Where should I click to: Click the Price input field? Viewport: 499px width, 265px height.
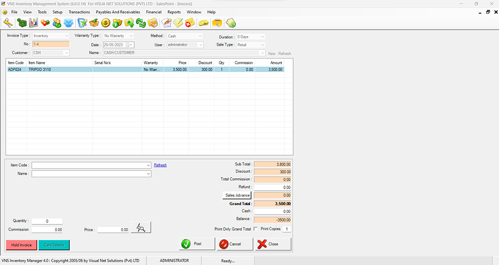[113, 230]
